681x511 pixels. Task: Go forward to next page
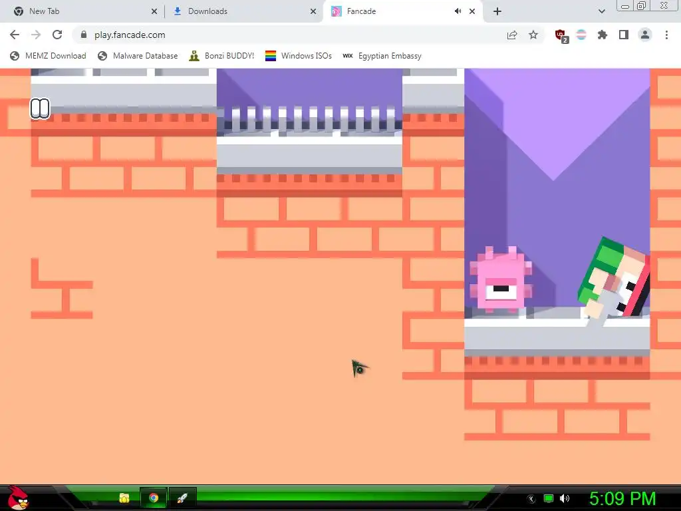point(36,35)
